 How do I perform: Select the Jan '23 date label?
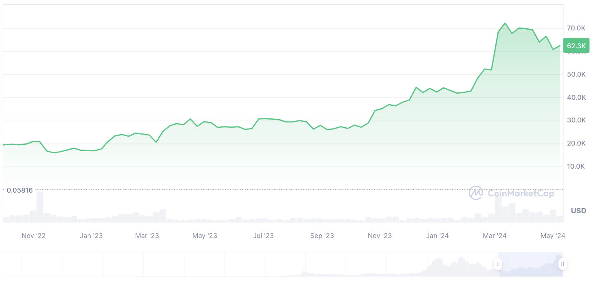click(x=91, y=236)
